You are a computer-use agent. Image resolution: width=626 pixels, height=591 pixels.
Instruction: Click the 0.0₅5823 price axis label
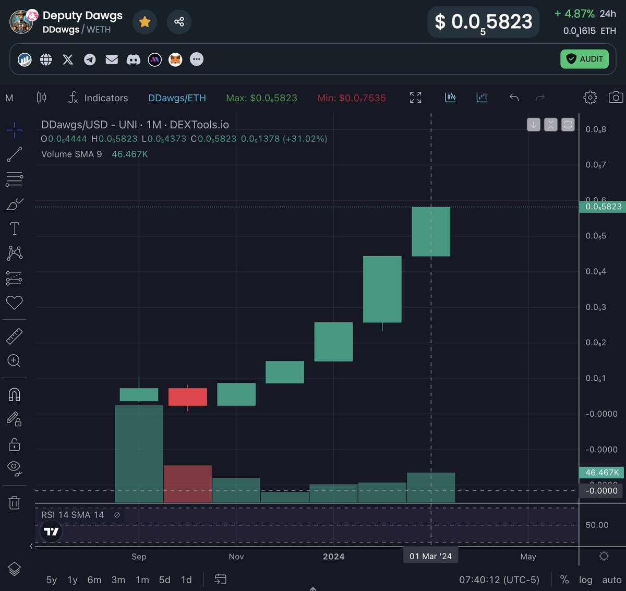[603, 207]
